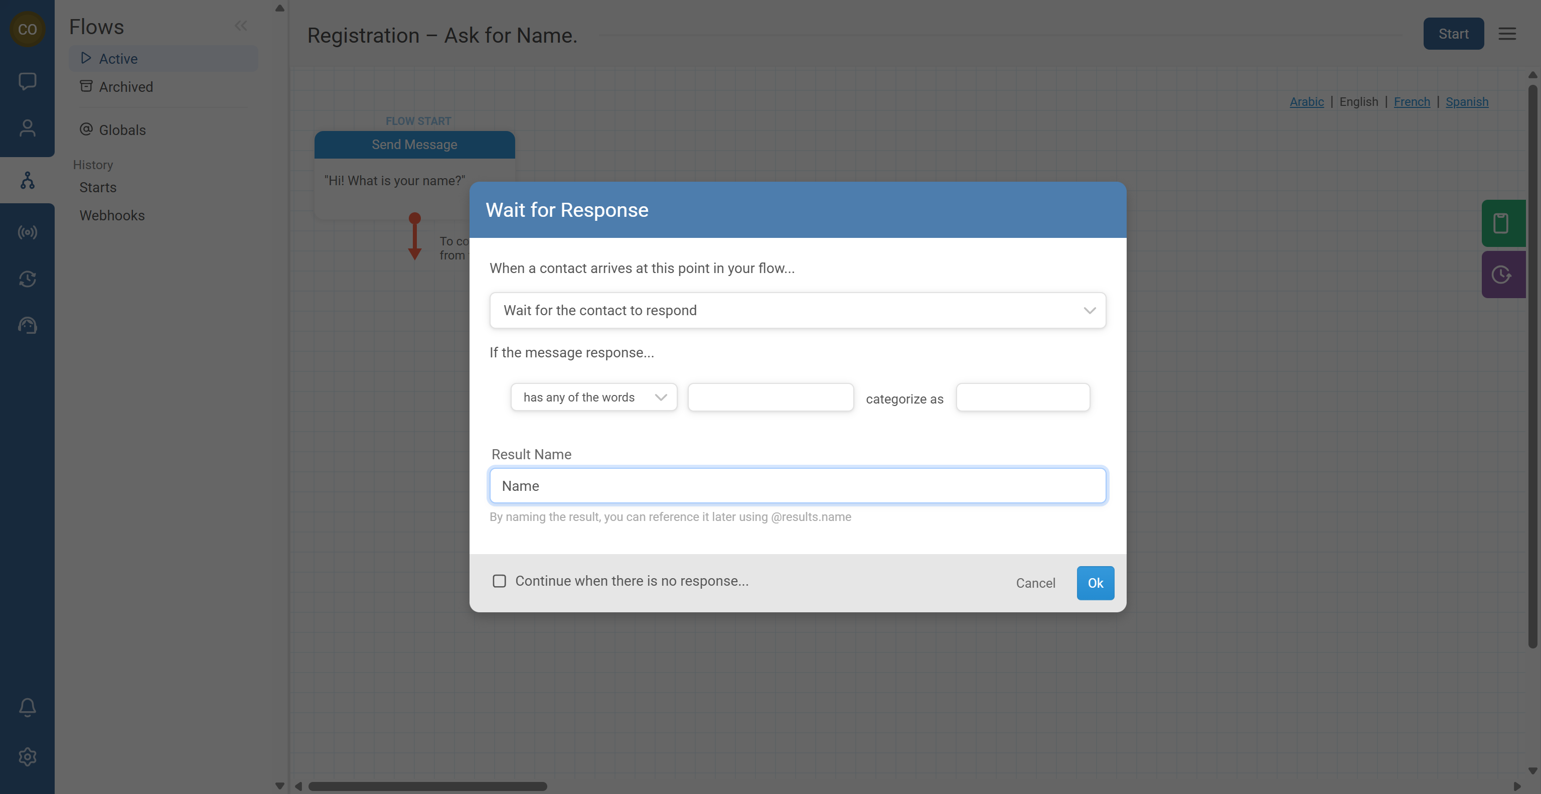Open the hamburger menu beside Start
Screen dimensions: 1541x794
pyautogui.click(x=1507, y=34)
